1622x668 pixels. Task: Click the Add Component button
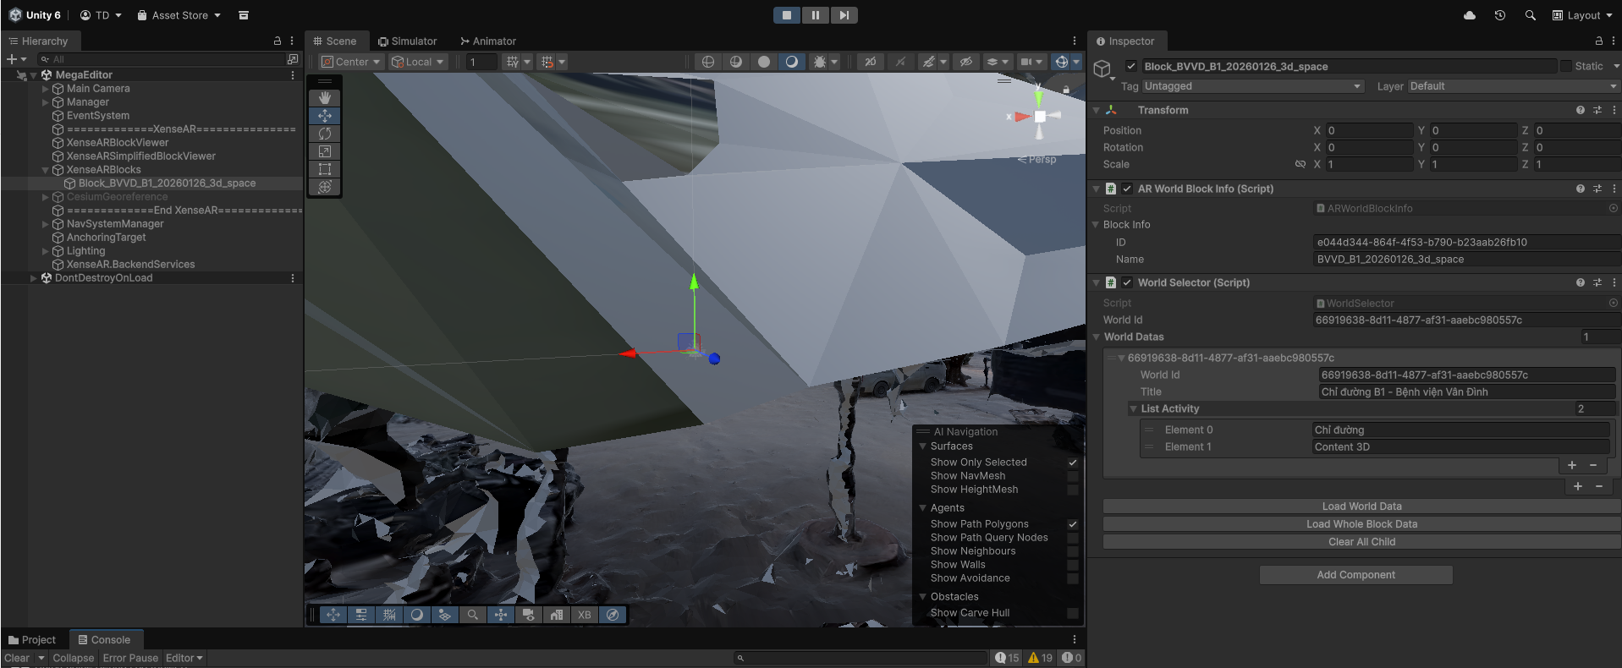(x=1355, y=575)
